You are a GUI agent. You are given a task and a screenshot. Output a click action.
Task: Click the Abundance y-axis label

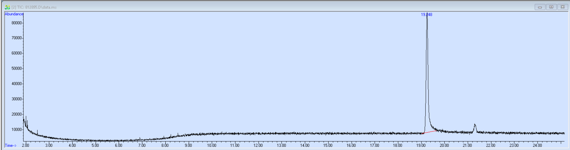[14, 14]
